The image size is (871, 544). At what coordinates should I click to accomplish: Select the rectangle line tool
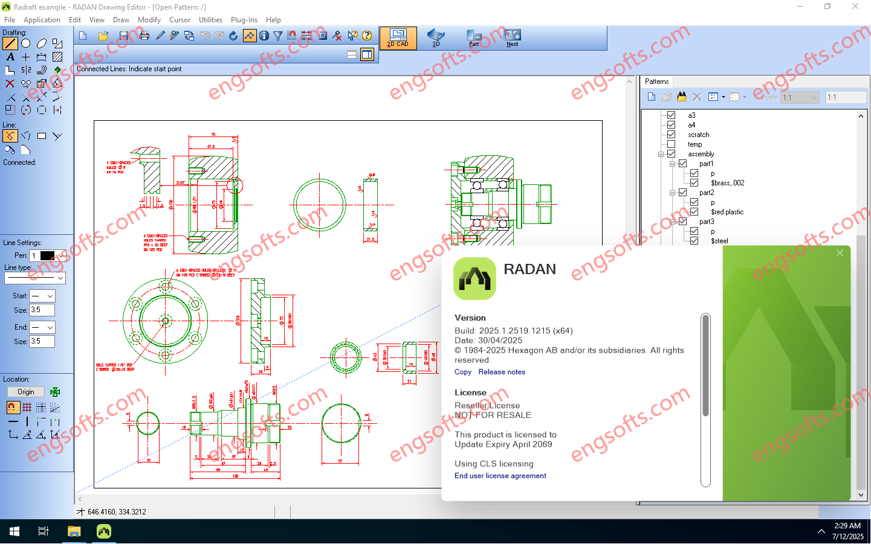click(x=42, y=136)
